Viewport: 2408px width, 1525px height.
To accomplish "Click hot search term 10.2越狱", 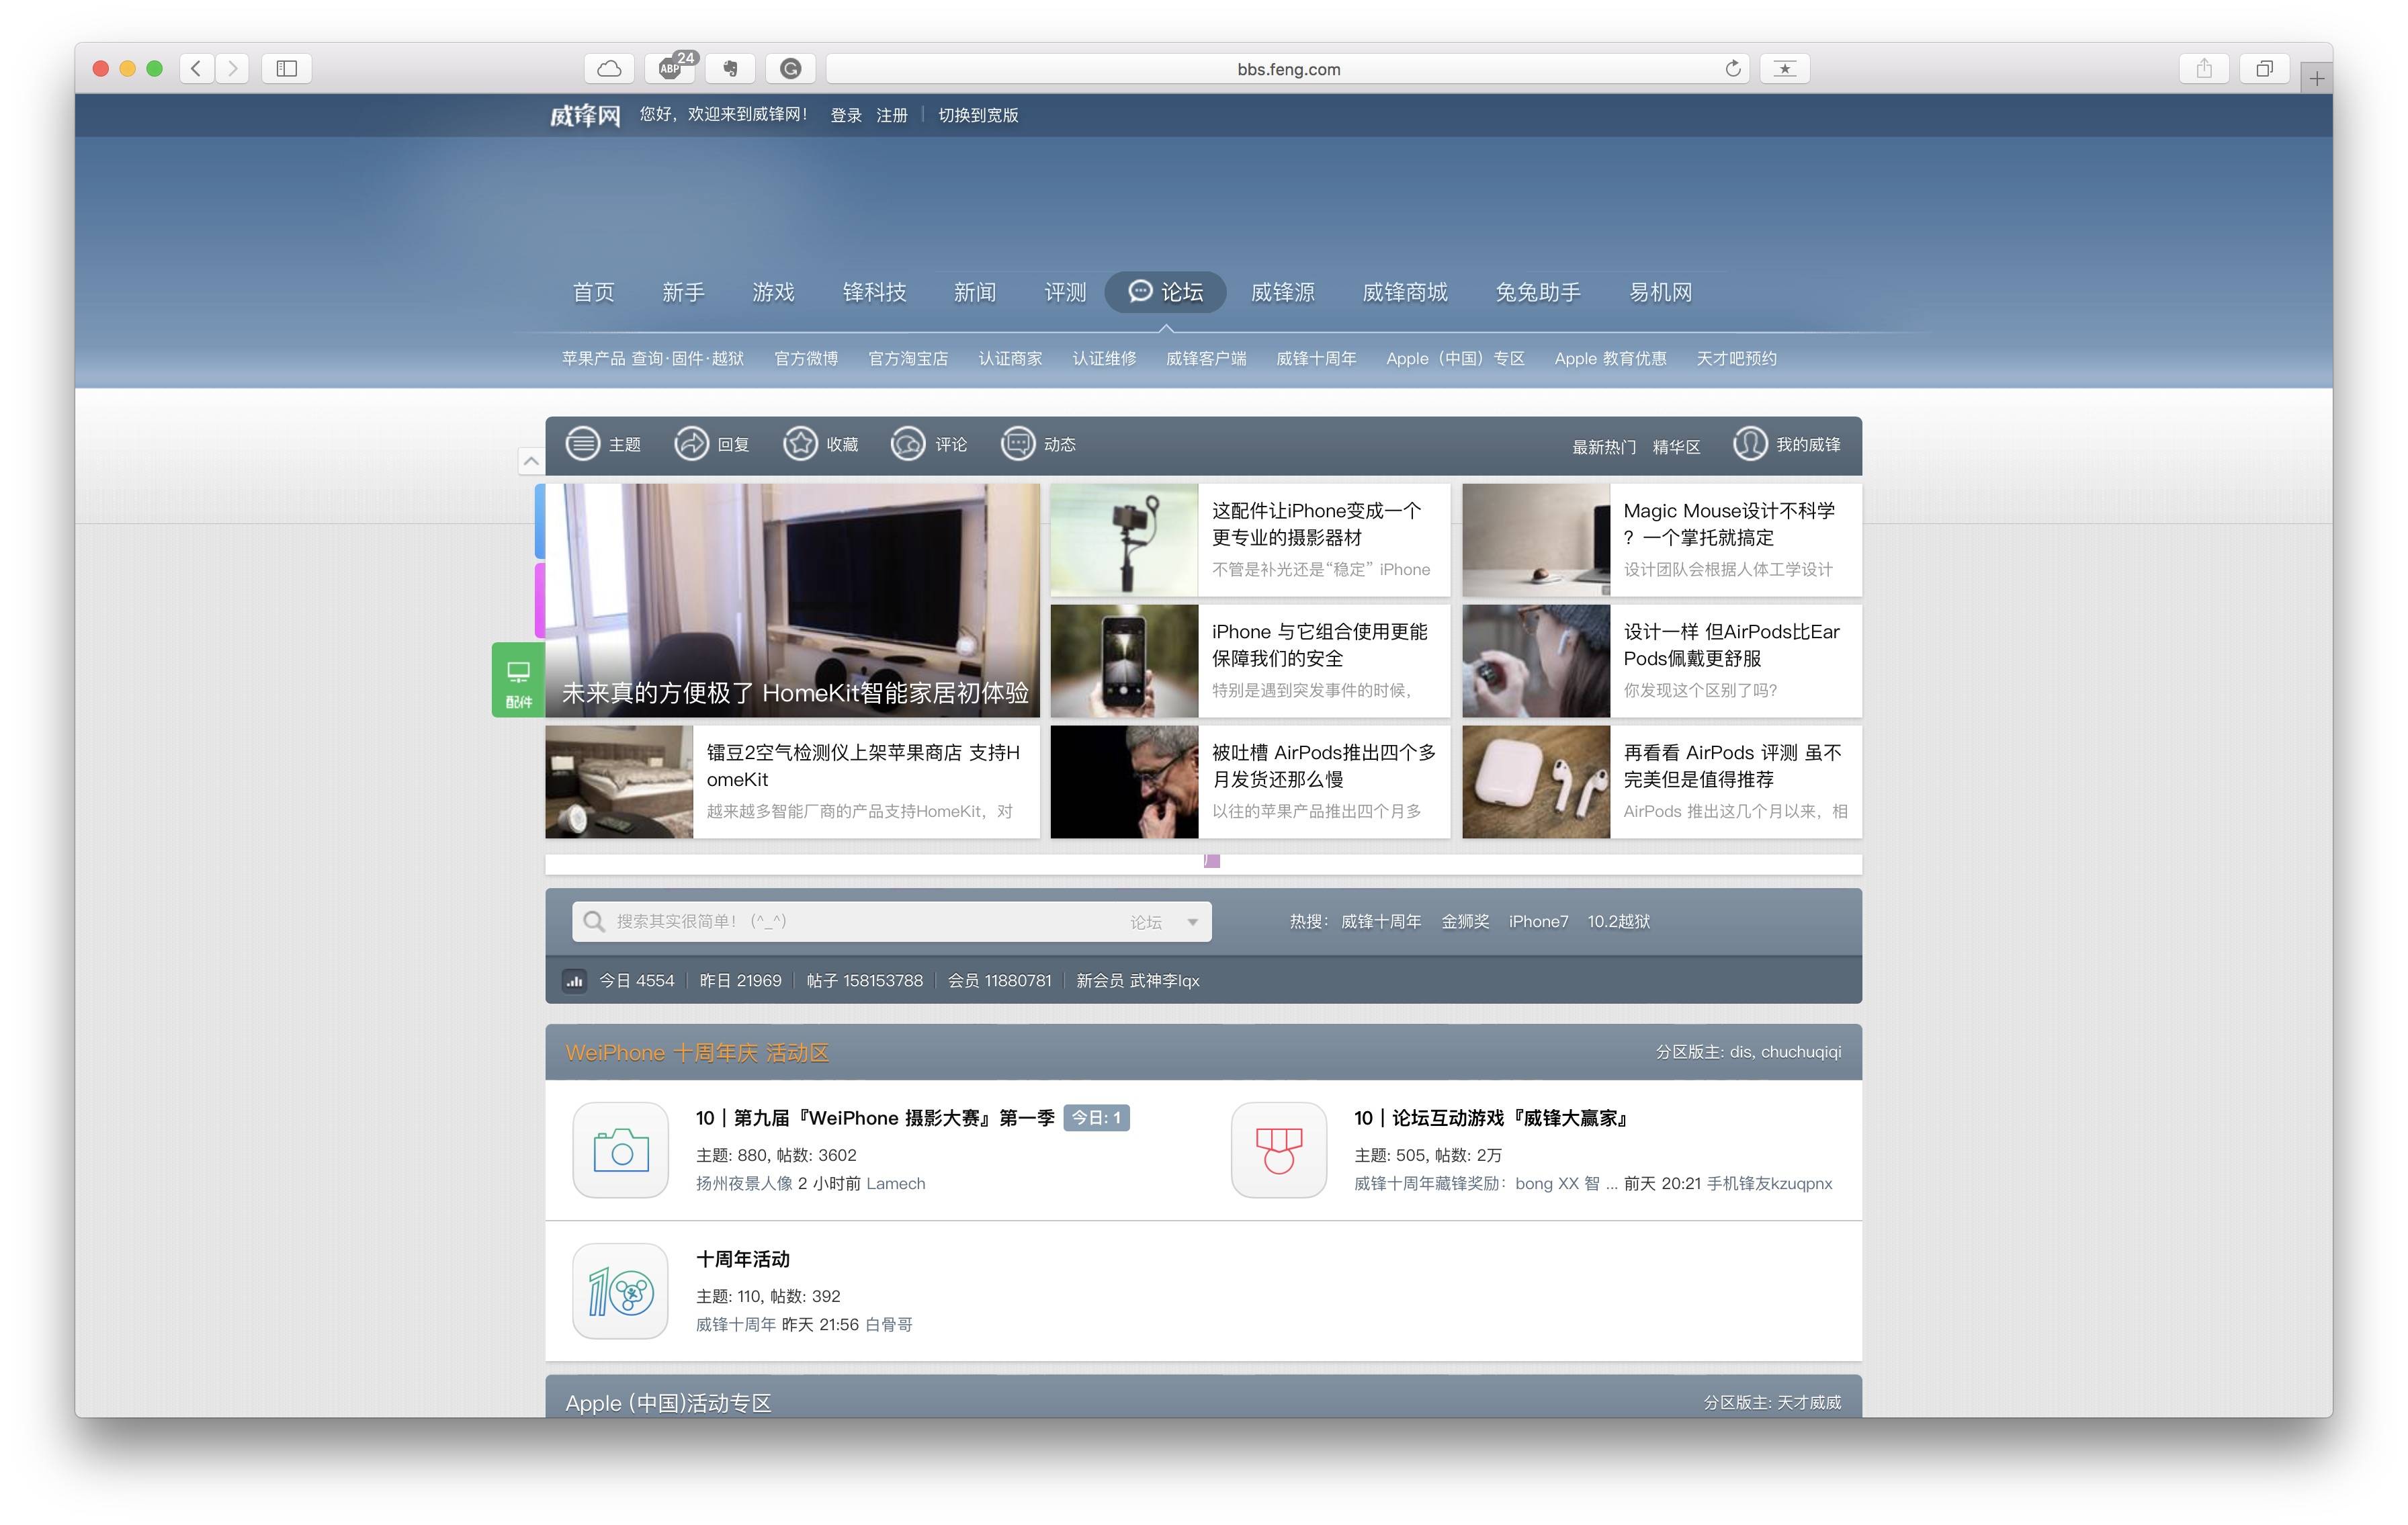I will (1618, 922).
